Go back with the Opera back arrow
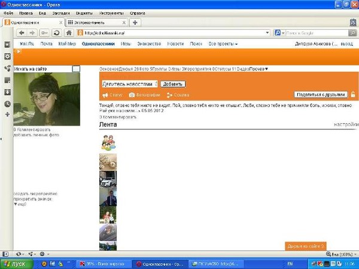 tap(22, 33)
